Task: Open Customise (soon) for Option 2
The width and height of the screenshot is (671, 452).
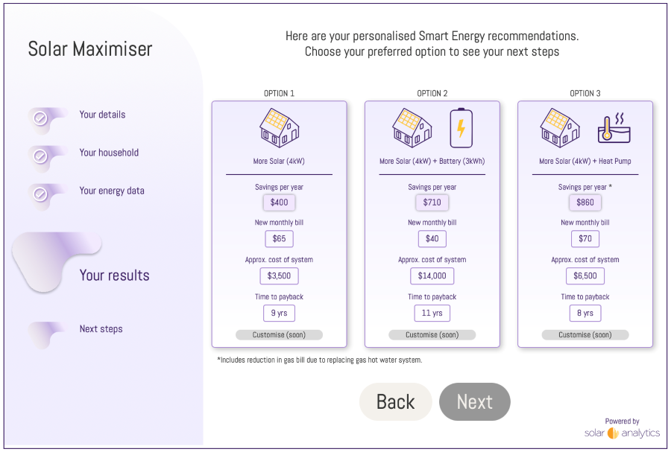Action: coord(432,334)
